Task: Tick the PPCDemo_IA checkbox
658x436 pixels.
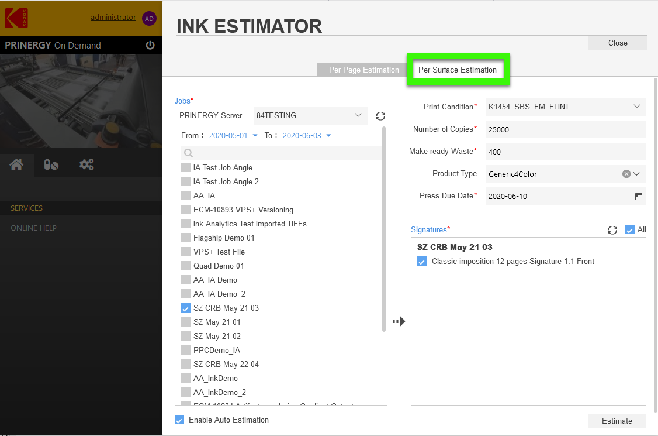Action: [x=185, y=350]
